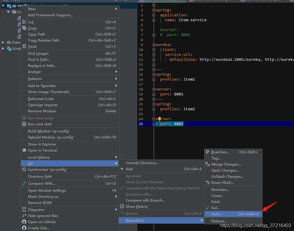This screenshot has width=294, height=231.
Task: Click line number 12 in the gutter
Action: [141, 60]
